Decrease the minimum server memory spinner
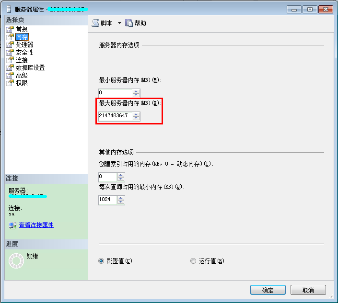This screenshot has width=338, height=303. [136, 95]
